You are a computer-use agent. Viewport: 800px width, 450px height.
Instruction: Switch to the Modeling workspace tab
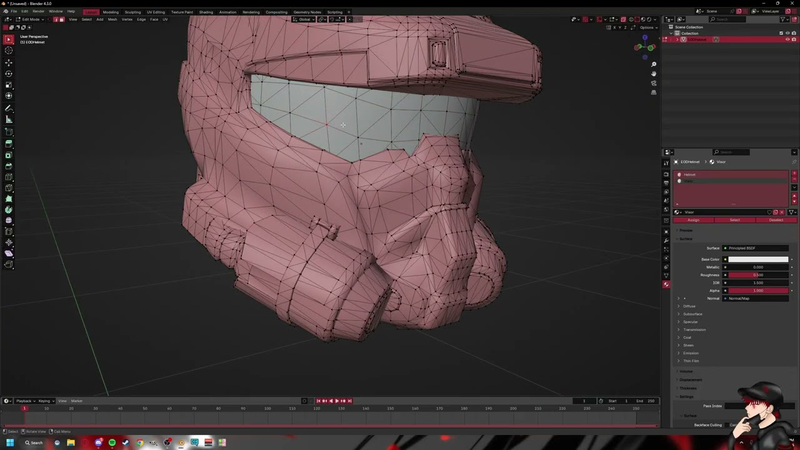[111, 12]
